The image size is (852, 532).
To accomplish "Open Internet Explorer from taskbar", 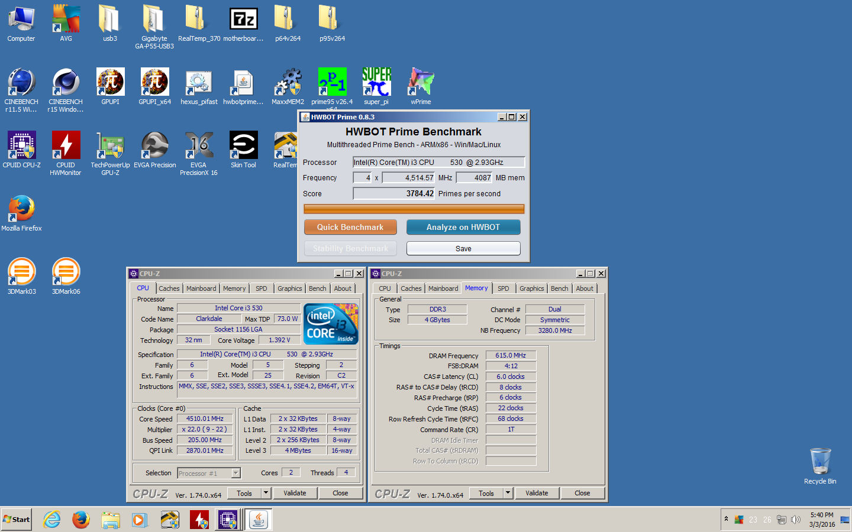I will pyautogui.click(x=52, y=520).
